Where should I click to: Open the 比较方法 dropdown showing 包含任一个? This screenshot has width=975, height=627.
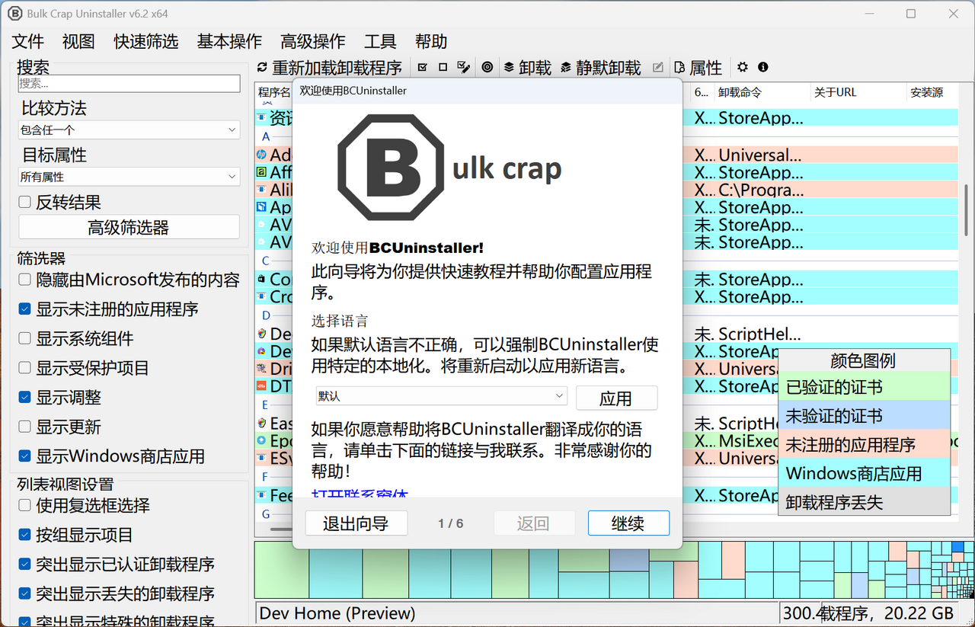pyautogui.click(x=129, y=130)
